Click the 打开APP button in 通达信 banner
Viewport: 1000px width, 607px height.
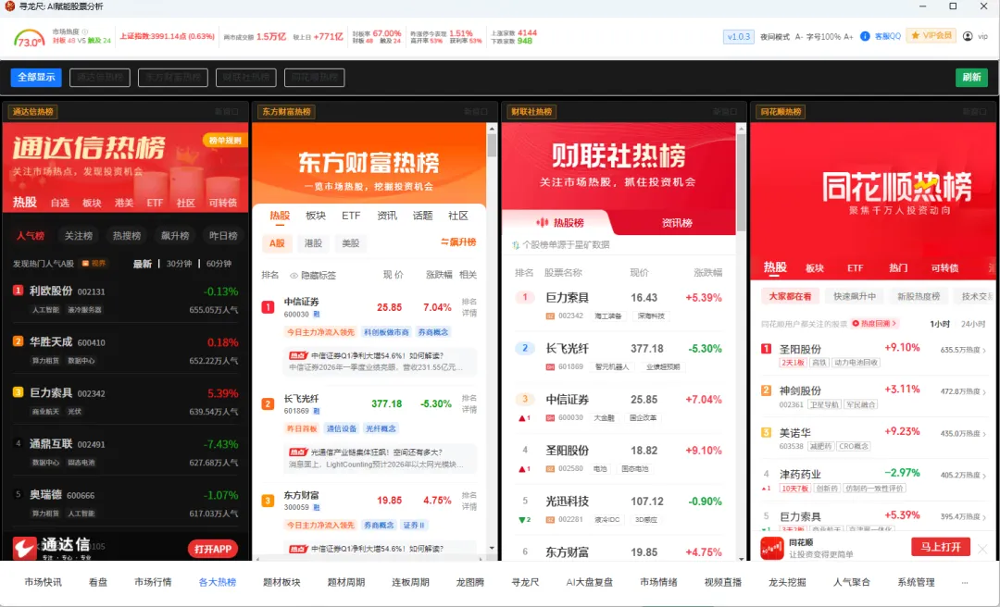point(213,549)
